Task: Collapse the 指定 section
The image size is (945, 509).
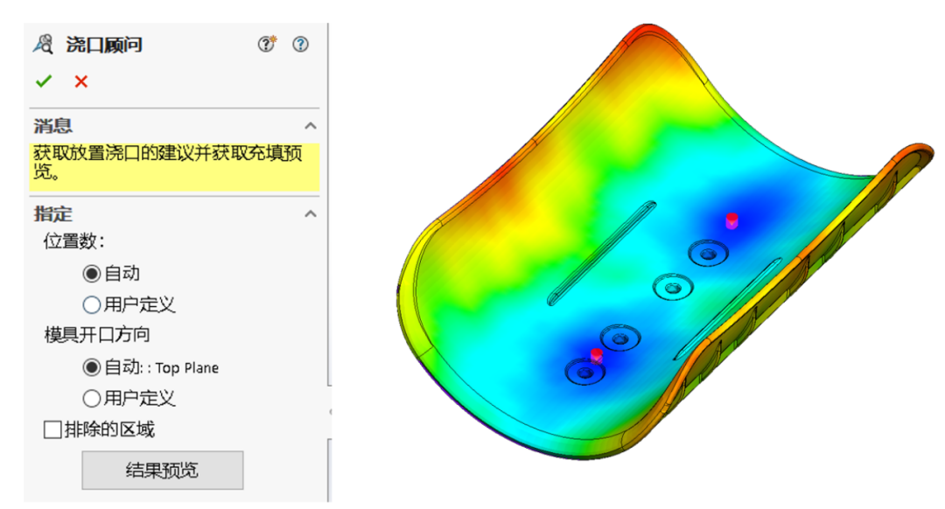Action: (310, 214)
